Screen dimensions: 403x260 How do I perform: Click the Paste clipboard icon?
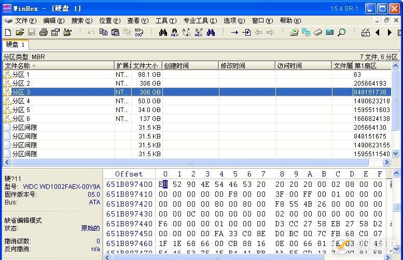(115, 32)
